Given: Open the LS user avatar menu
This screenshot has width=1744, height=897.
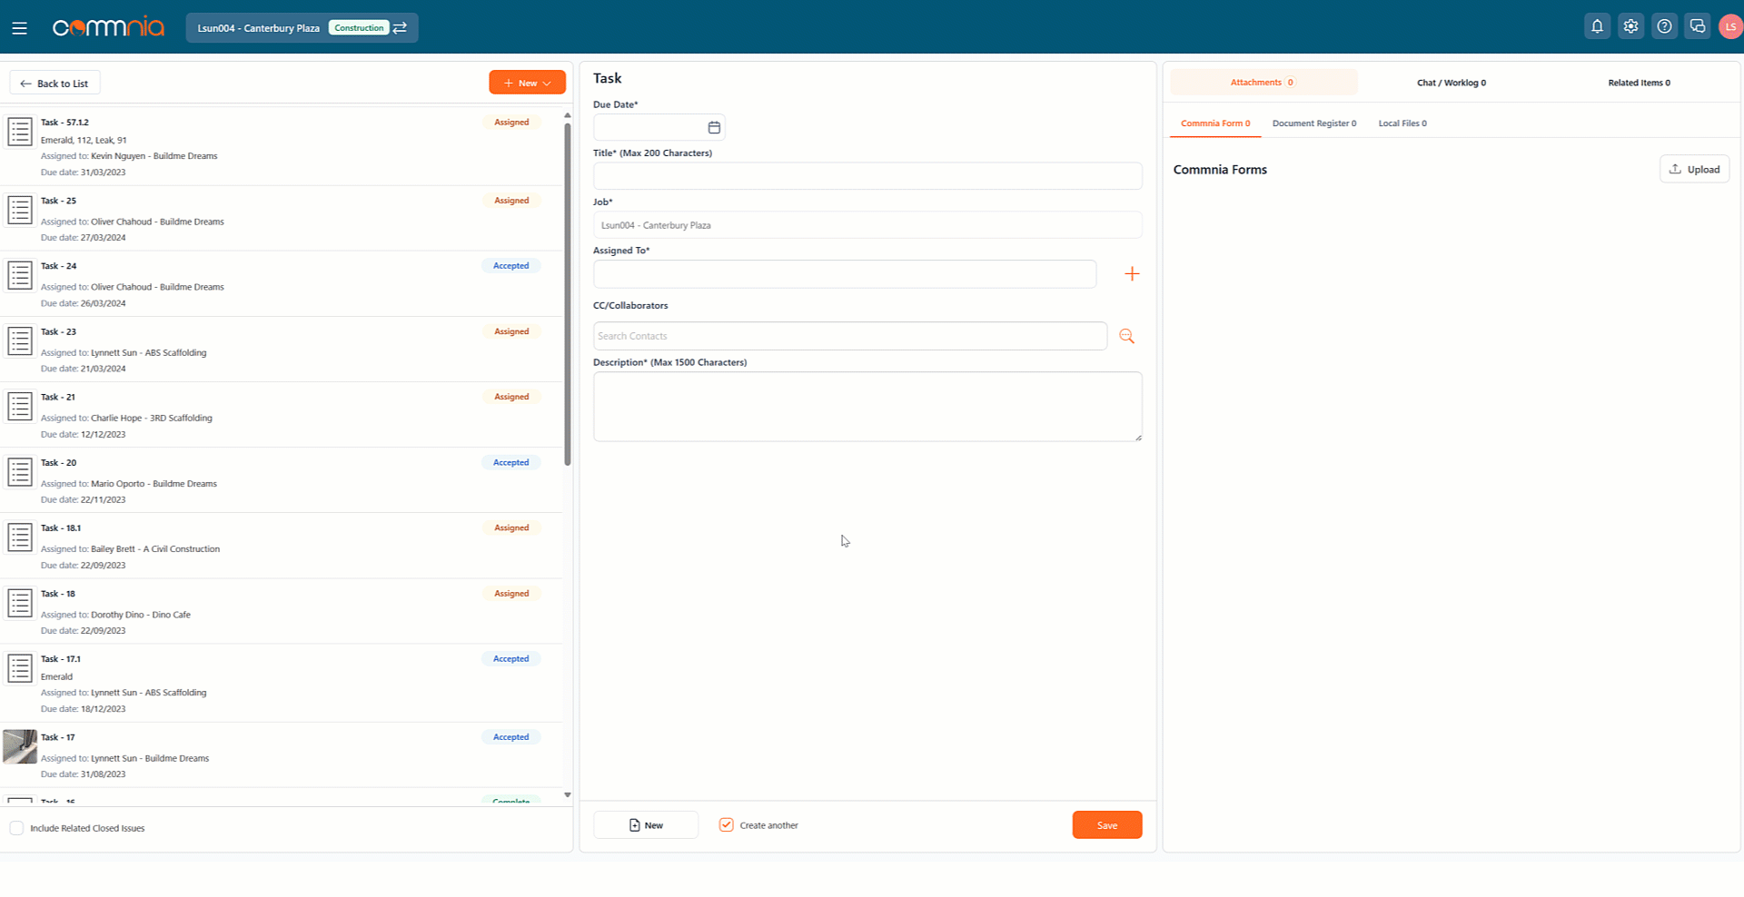Looking at the screenshot, I should click(1730, 26).
